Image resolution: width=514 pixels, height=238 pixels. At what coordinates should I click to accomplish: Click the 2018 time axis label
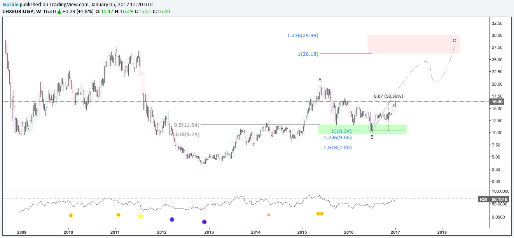coord(442,233)
